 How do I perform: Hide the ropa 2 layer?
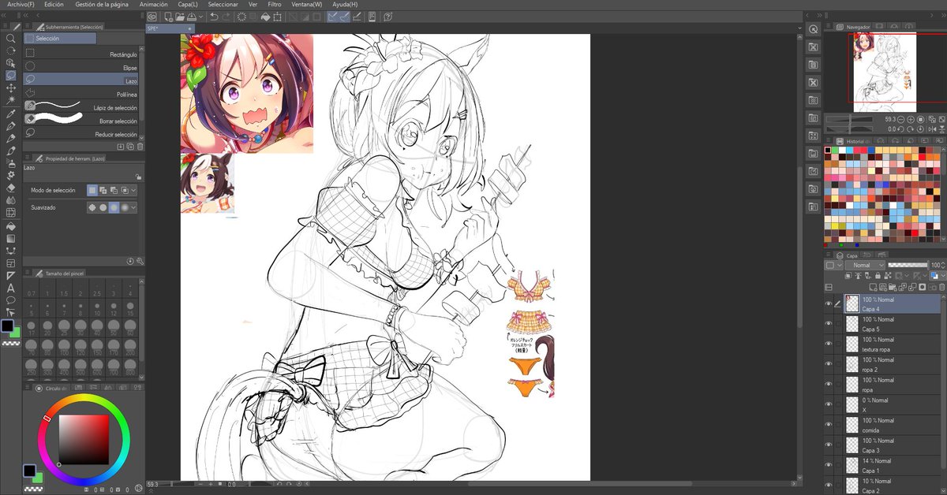click(829, 364)
